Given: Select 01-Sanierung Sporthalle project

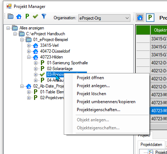Looking at the screenshot, I should [x=67, y=63].
